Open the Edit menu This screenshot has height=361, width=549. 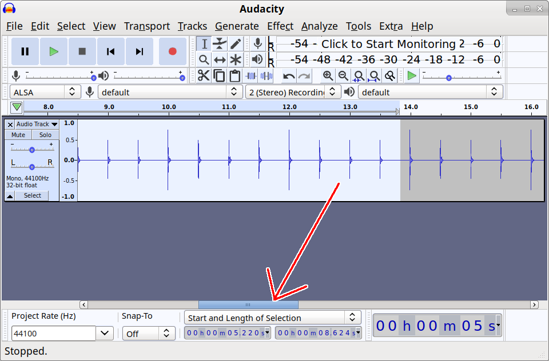click(x=40, y=26)
